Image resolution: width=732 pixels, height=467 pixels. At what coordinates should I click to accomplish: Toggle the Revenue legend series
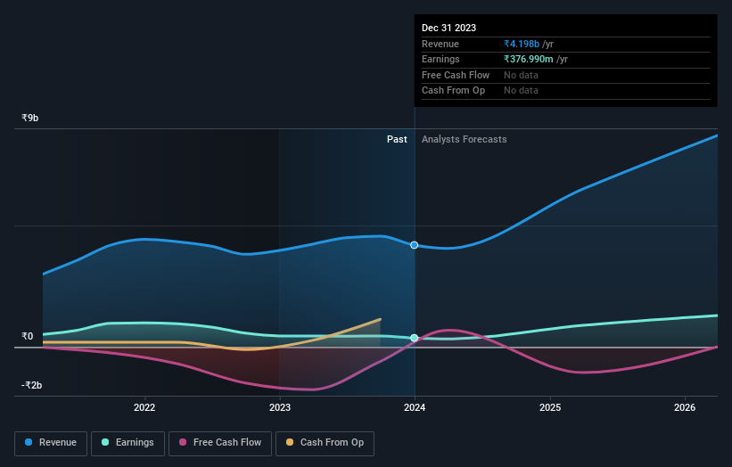[x=51, y=443]
